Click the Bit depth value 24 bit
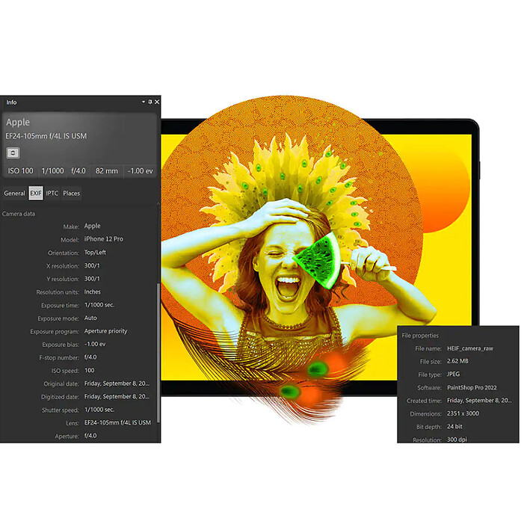 tap(454, 427)
